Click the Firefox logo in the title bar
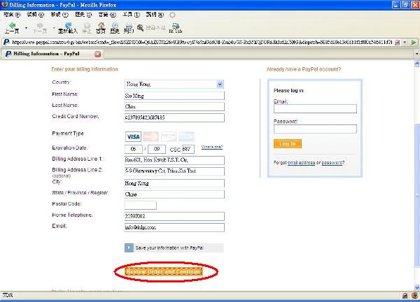This screenshot has width=420, height=302. pos(5,5)
